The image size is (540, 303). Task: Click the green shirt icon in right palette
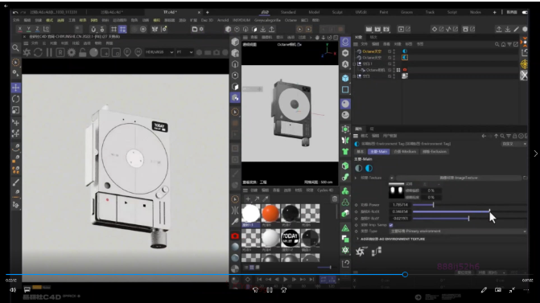[345, 151]
